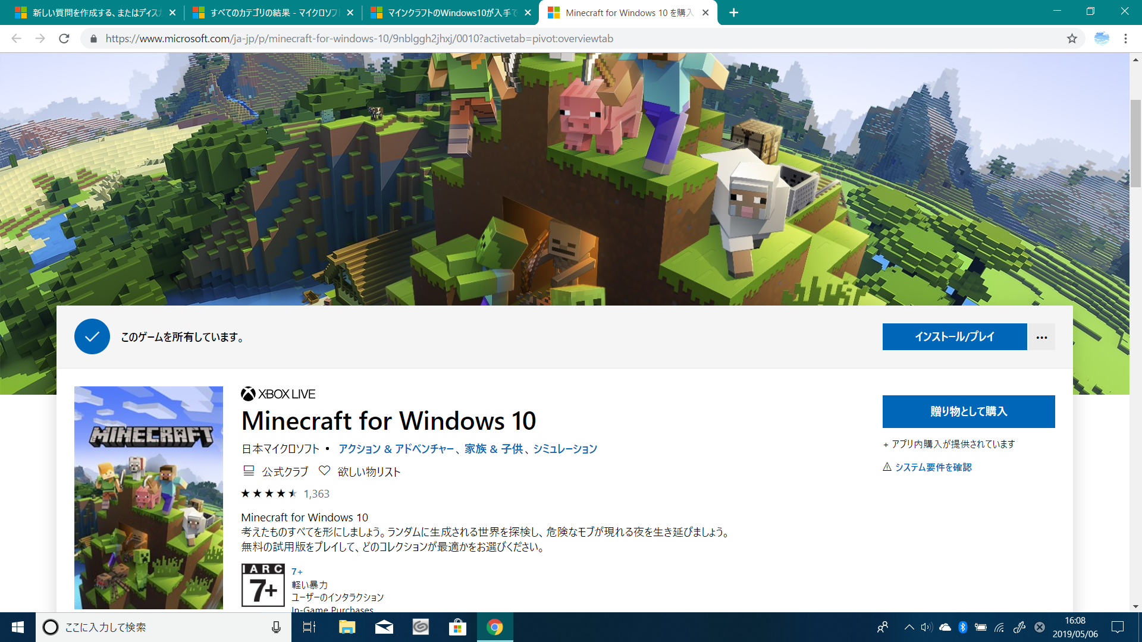View site security lock info
1142x642 pixels.
93,39
